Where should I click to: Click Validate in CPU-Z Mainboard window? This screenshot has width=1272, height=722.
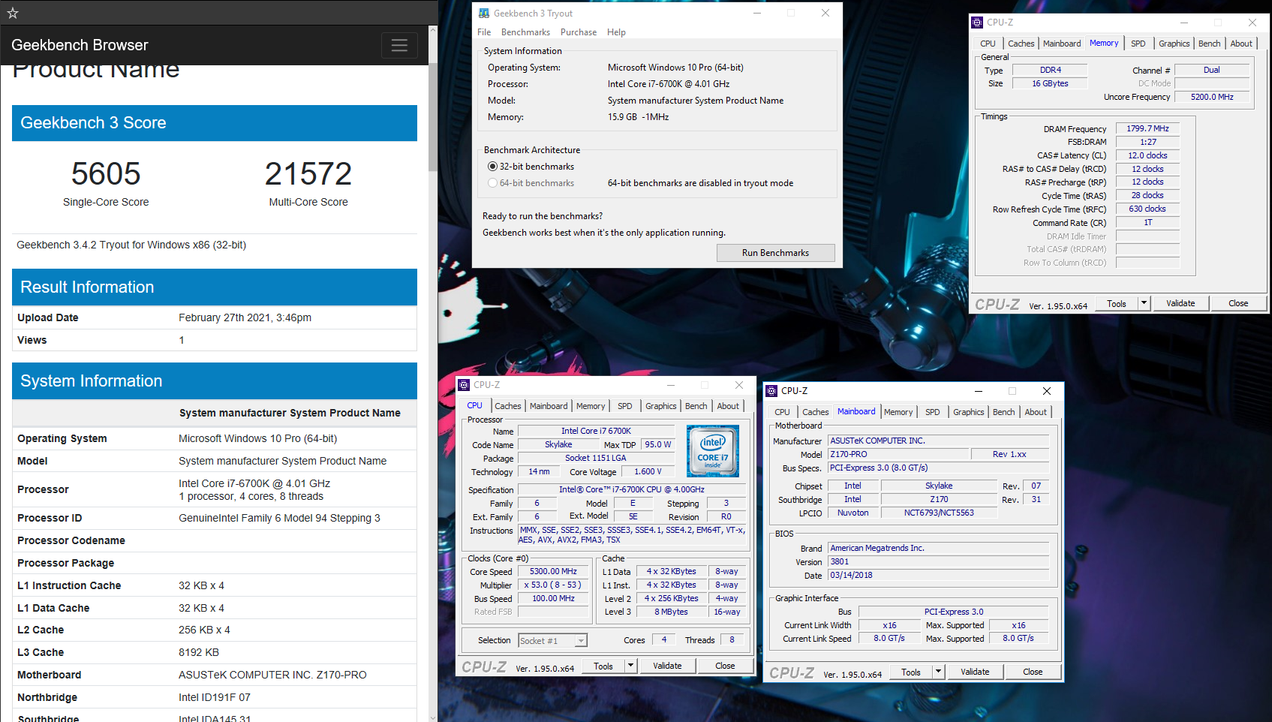point(975,672)
